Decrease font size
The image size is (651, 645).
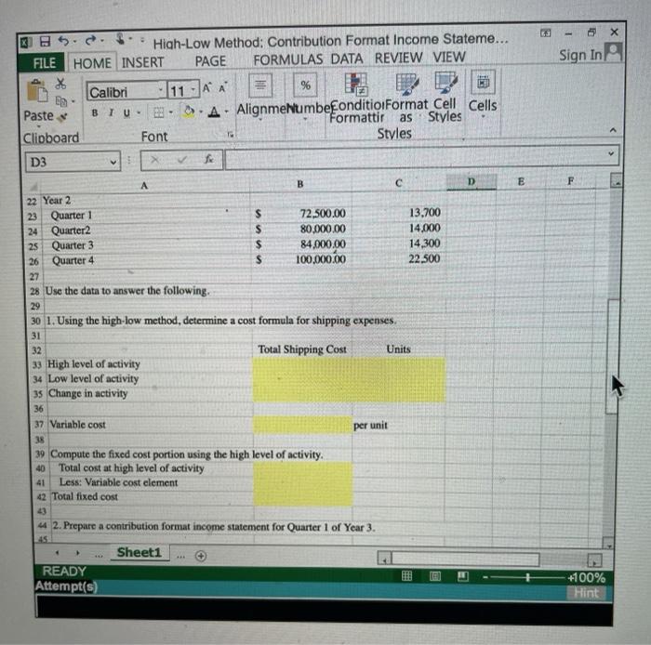coord(223,88)
